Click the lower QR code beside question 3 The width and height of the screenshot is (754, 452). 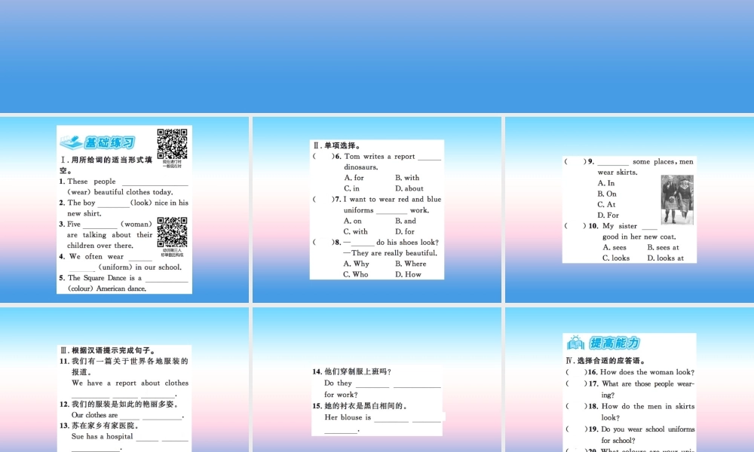coord(172,232)
